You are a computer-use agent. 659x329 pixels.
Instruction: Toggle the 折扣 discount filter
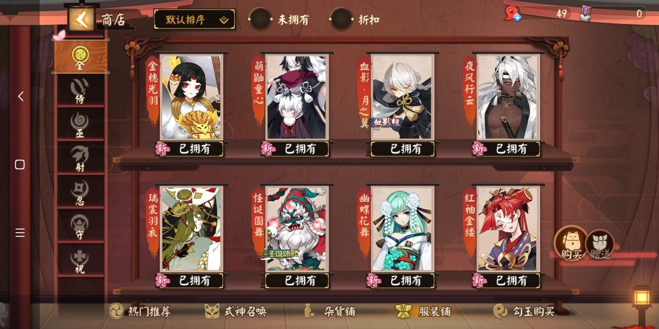point(341,19)
